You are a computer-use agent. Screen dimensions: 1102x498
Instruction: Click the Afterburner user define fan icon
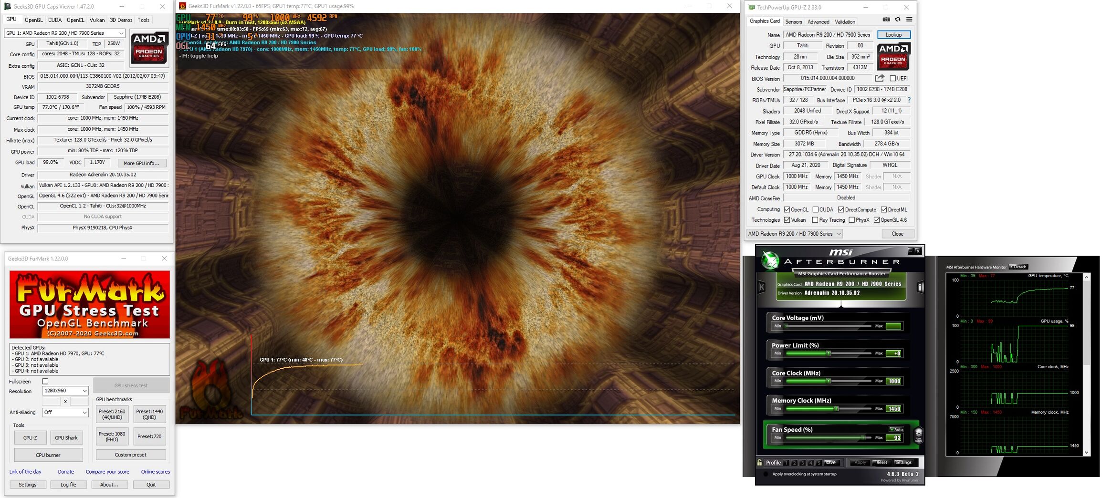(x=918, y=435)
